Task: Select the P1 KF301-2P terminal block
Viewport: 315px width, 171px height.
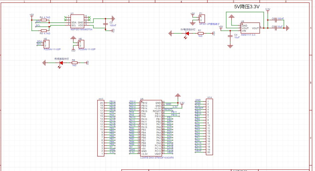Action: point(202,19)
